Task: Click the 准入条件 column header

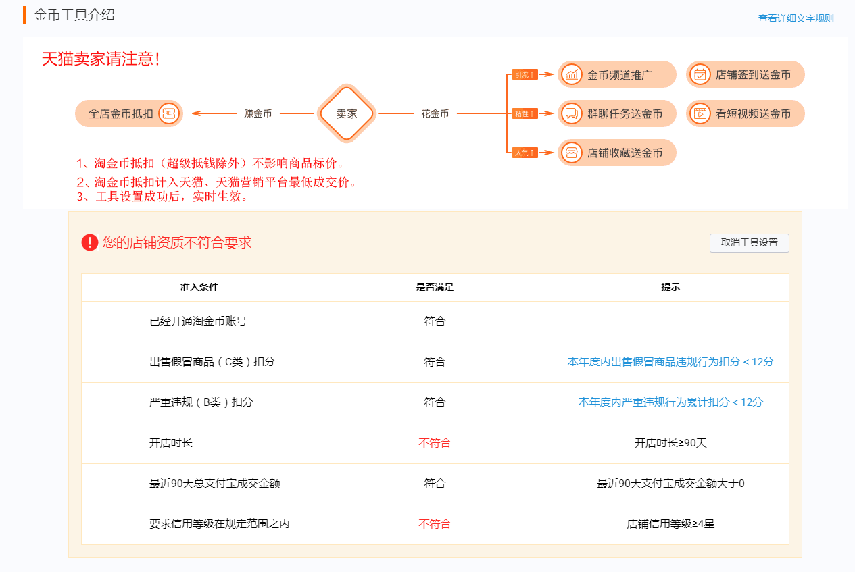Action: [x=199, y=287]
